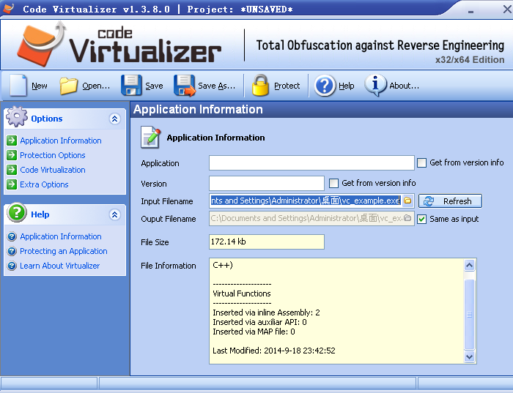Click the green Help panel question icon
Screen dimensions: 513x393
[x=17, y=212]
